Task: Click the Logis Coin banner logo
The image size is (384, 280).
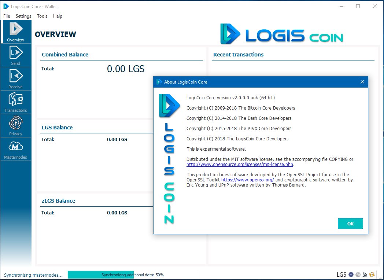Action: (282, 34)
